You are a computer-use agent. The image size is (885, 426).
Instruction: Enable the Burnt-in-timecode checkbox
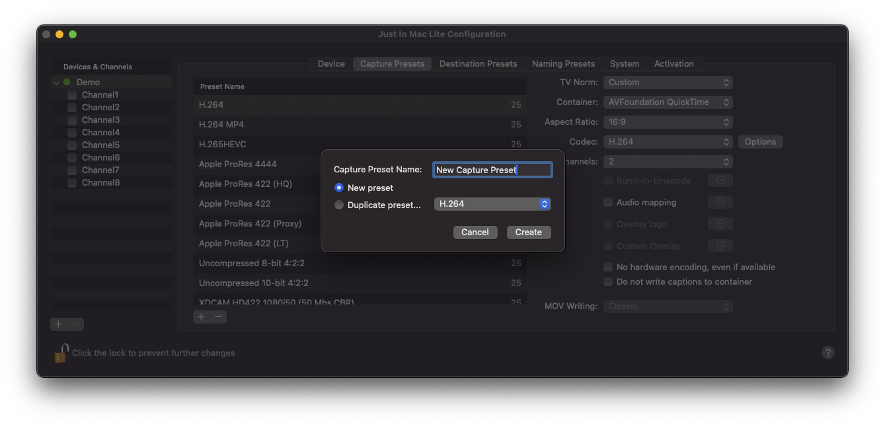608,180
